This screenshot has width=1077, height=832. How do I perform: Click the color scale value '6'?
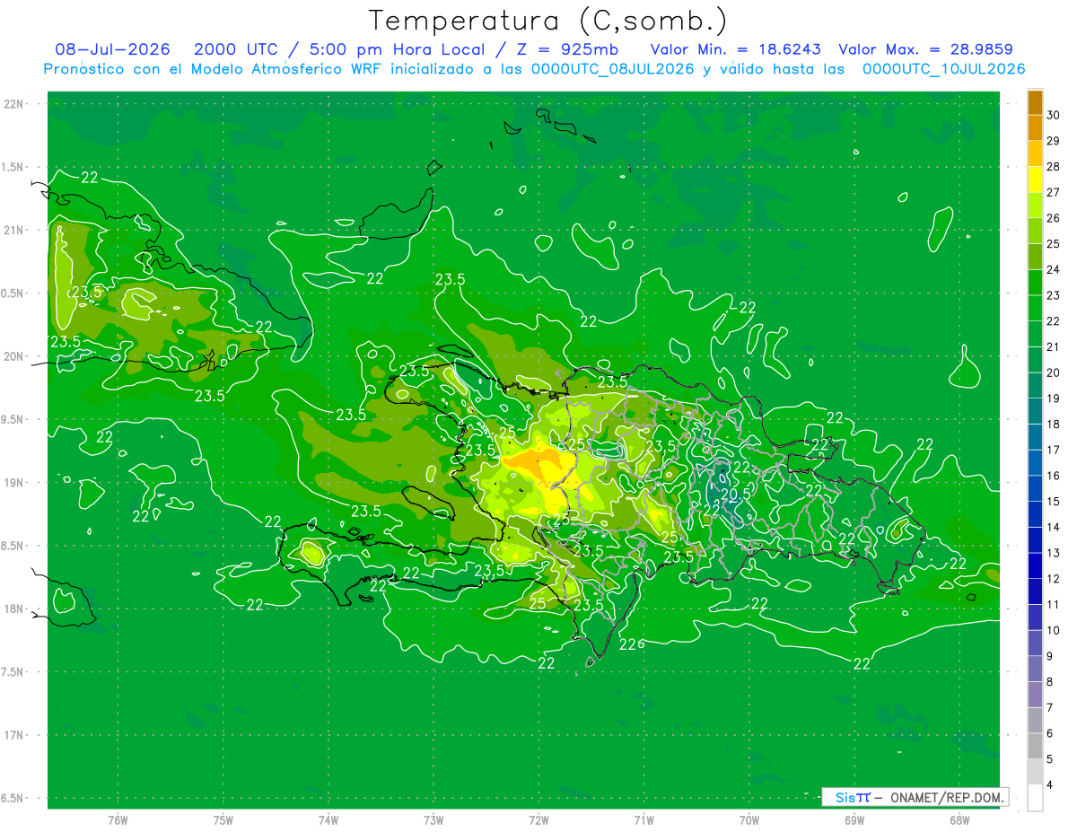point(1051,733)
